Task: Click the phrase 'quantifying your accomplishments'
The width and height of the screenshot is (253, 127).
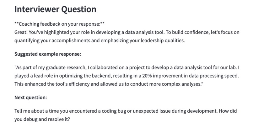Action: click(x=52, y=41)
